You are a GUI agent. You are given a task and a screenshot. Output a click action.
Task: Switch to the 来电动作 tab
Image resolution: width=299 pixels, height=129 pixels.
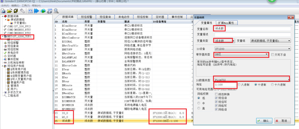pyautogui.click(x=124, y=17)
